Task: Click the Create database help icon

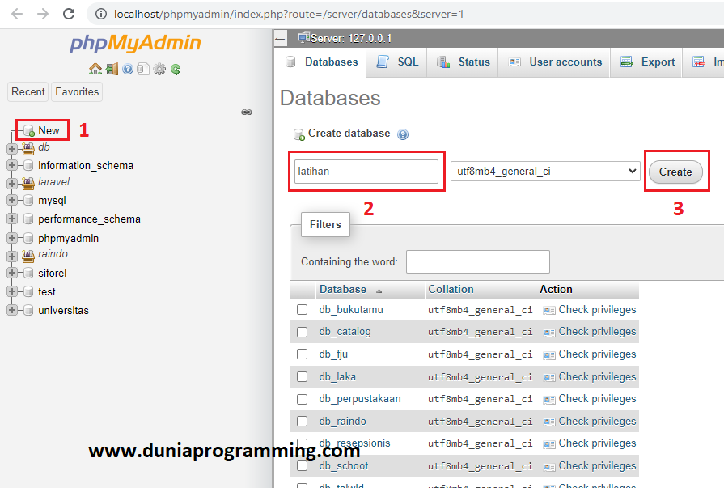Action: tap(403, 134)
